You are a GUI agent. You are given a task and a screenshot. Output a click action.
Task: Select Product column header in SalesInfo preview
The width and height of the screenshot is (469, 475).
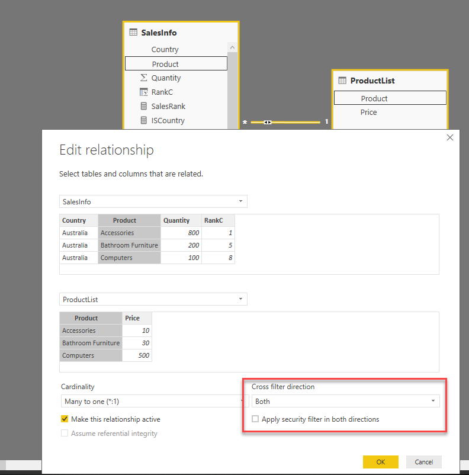coord(129,220)
